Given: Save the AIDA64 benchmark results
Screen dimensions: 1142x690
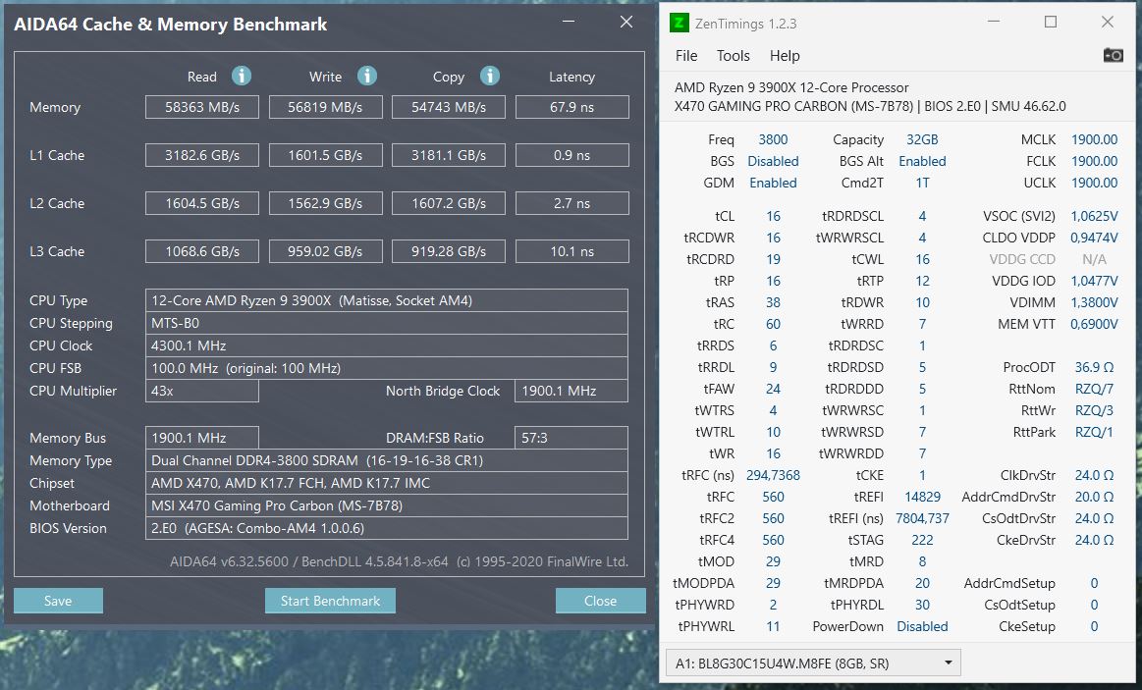Looking at the screenshot, I should (x=58, y=601).
